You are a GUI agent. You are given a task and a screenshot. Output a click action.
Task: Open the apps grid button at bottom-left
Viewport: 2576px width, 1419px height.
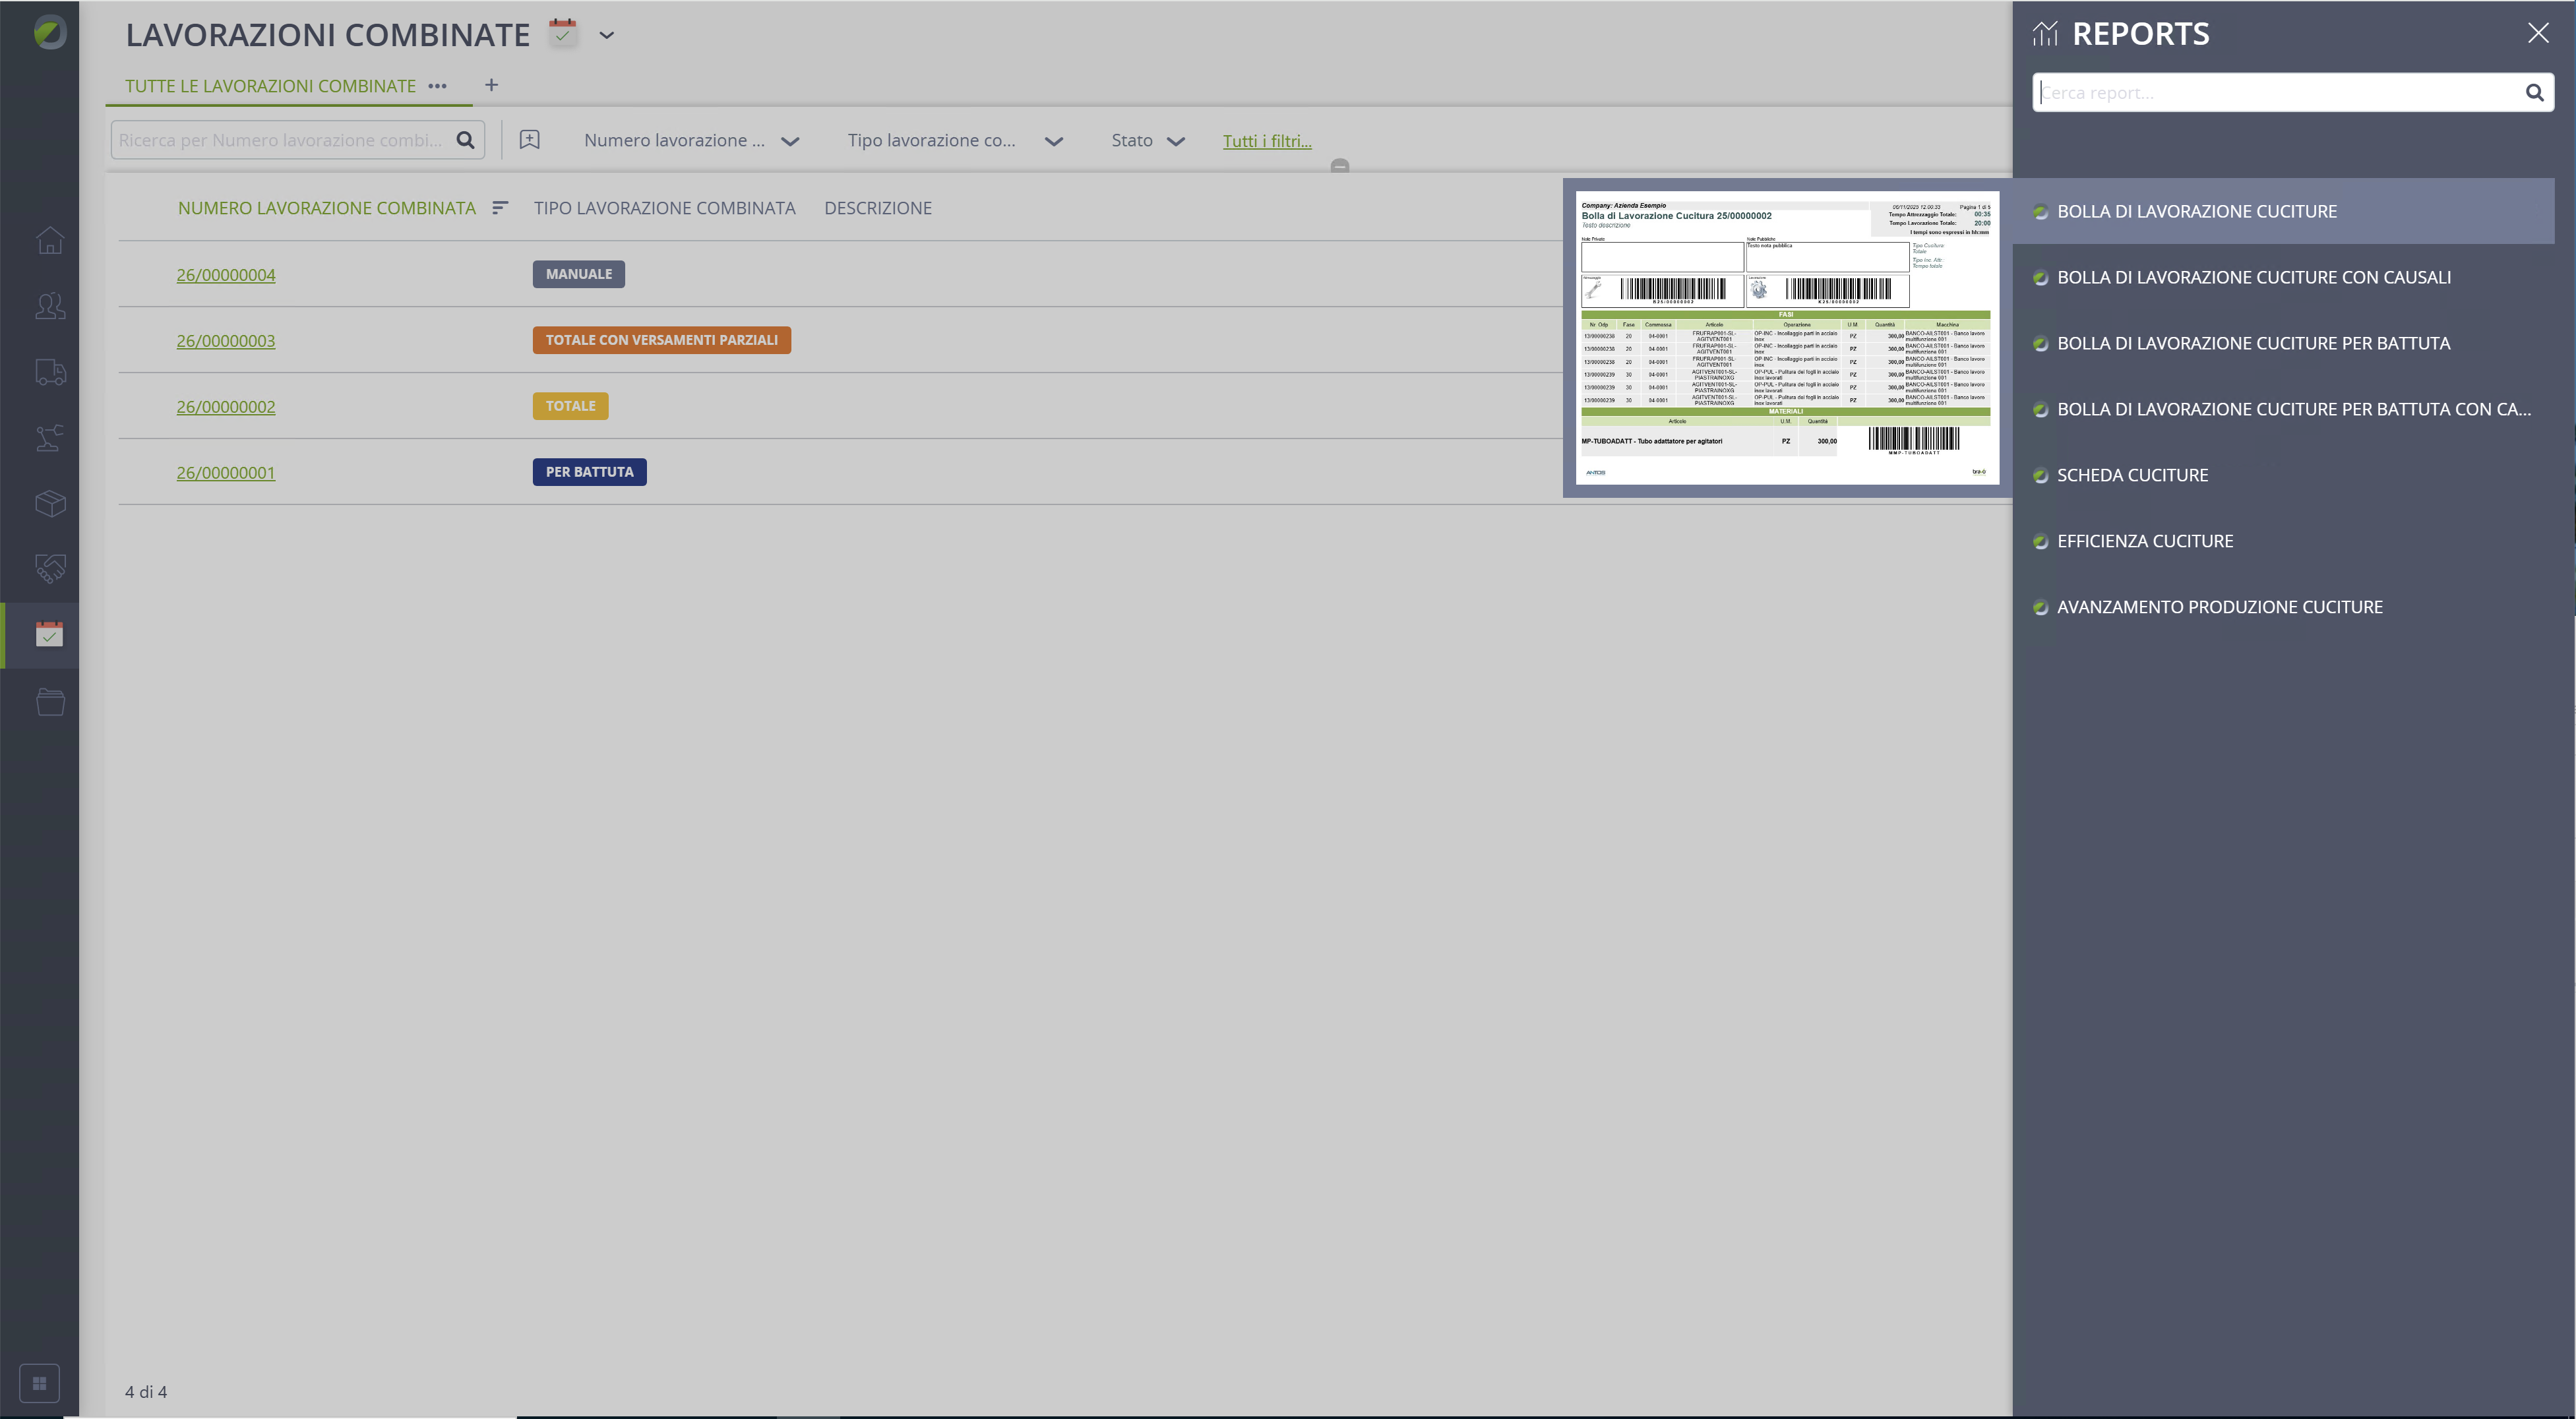click(x=39, y=1383)
